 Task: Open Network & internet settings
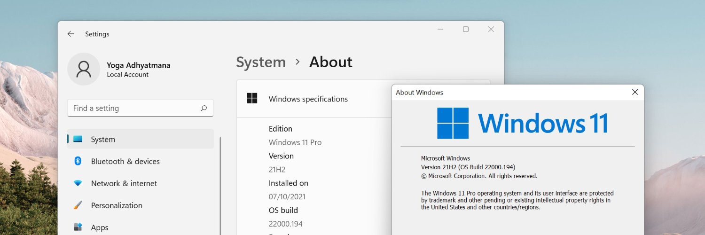pos(141,183)
